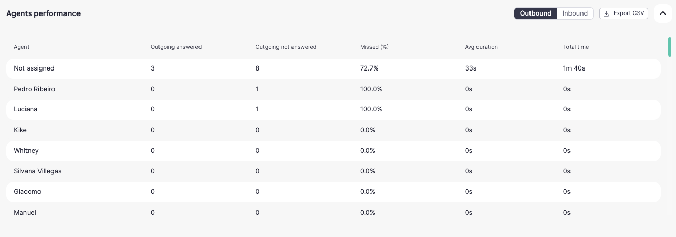This screenshot has height=237, width=676.
Task: Select the Luciana agent row
Action: [334, 109]
